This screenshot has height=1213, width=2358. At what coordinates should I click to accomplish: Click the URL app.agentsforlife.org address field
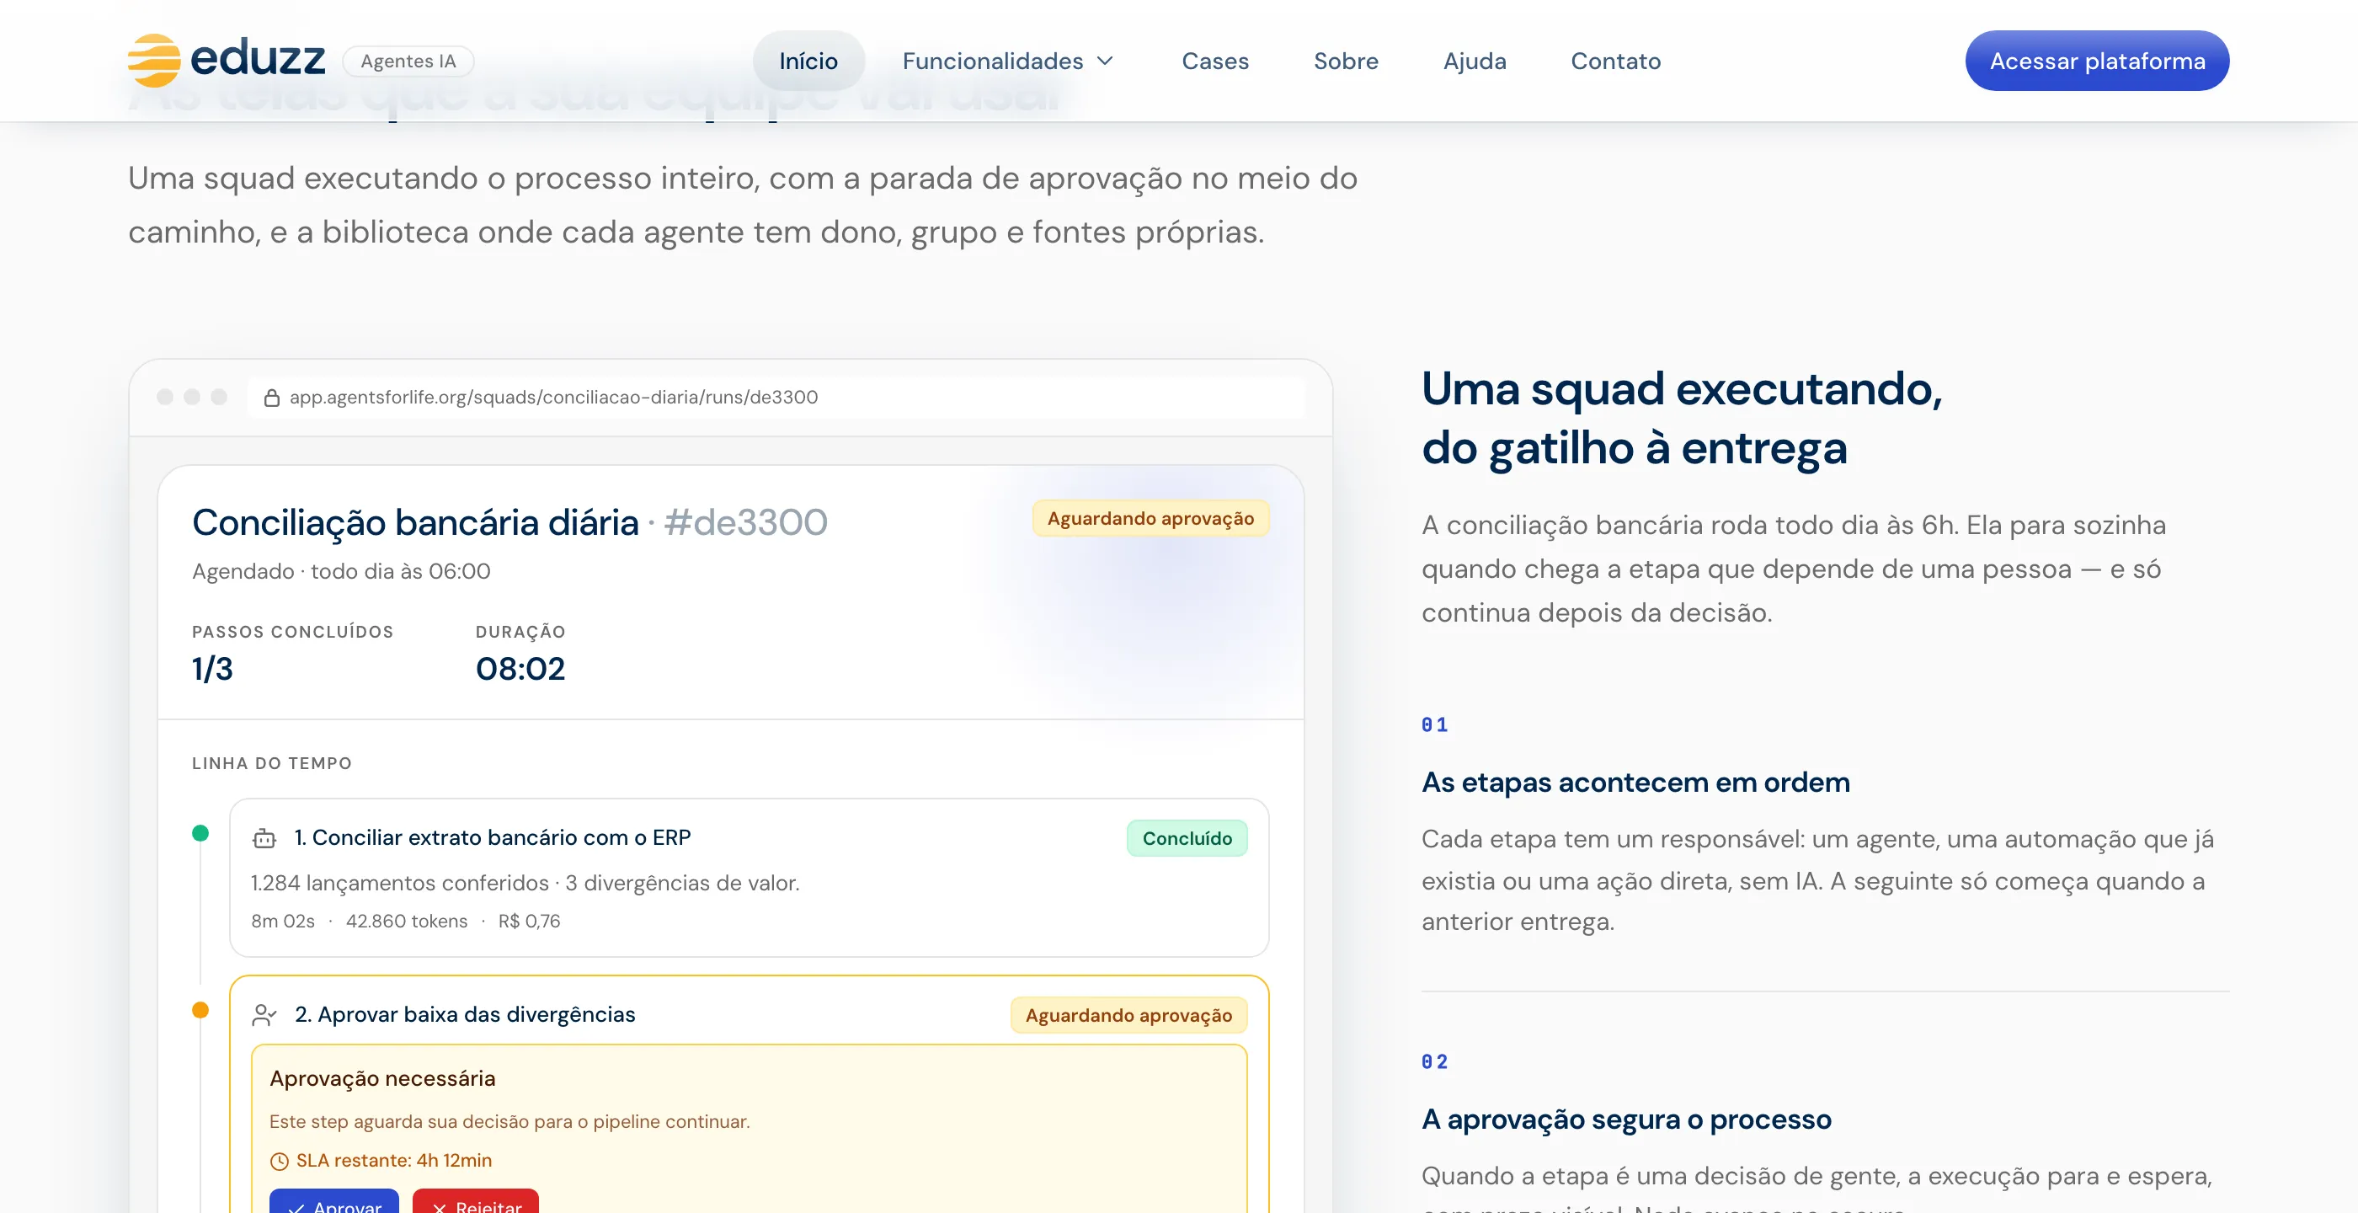click(776, 398)
